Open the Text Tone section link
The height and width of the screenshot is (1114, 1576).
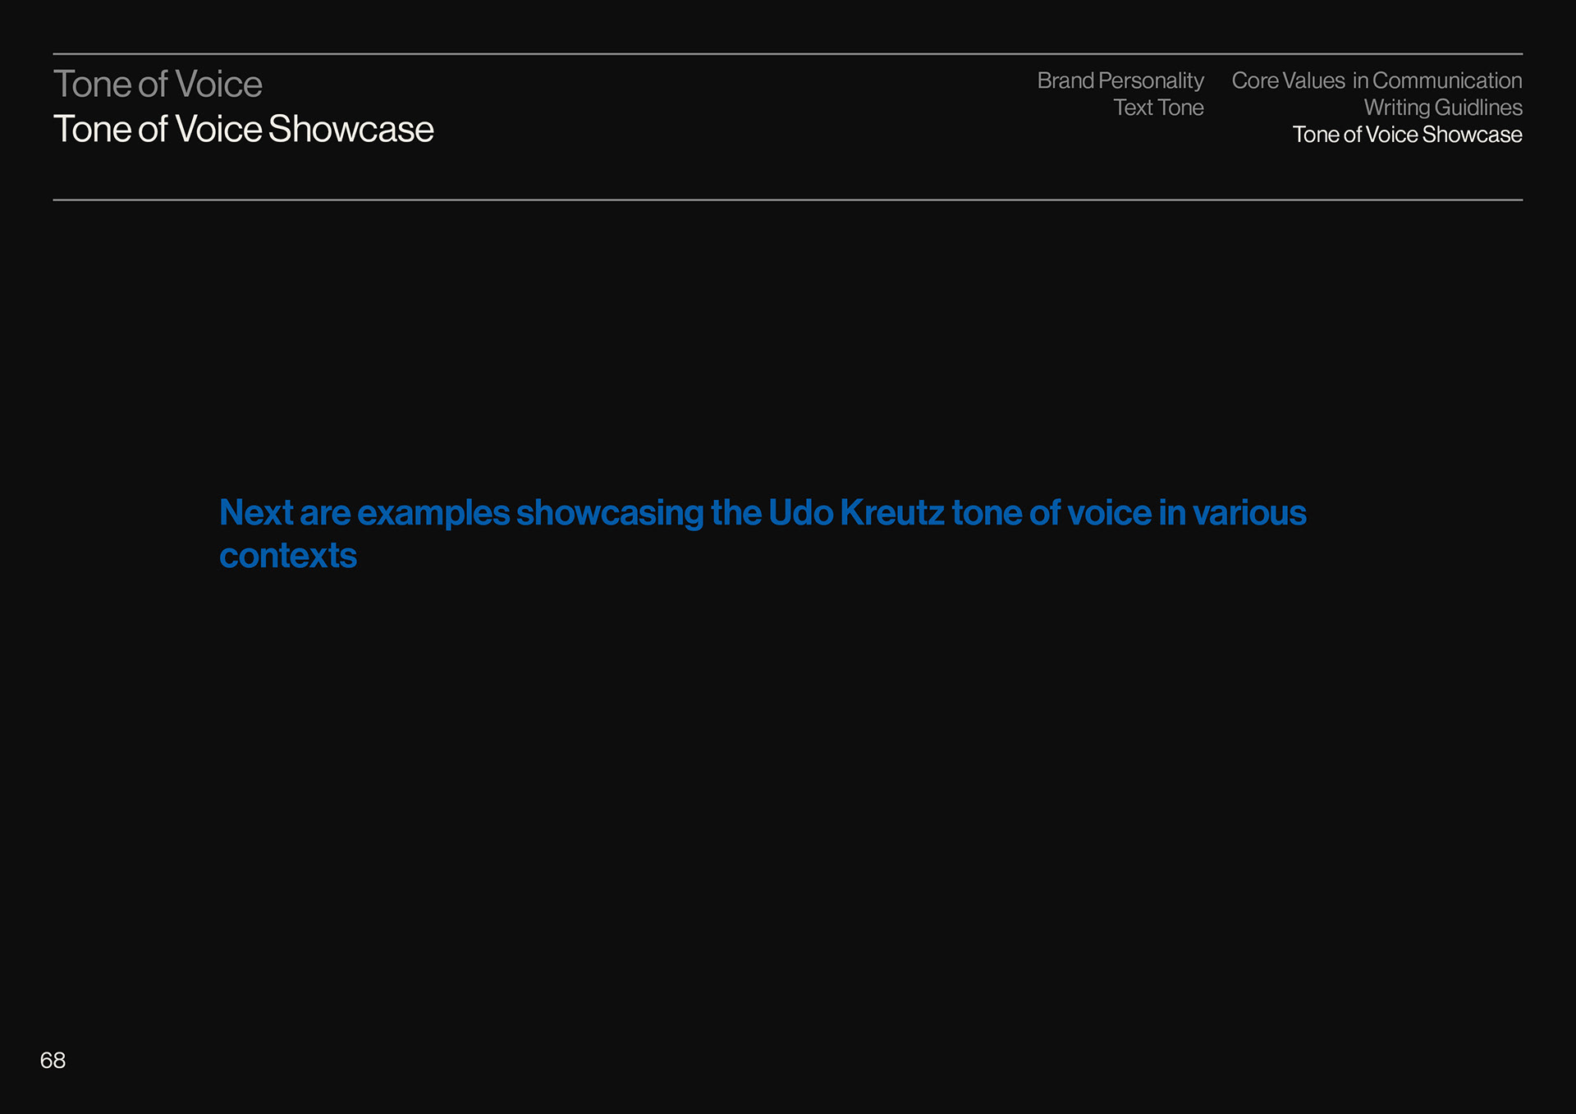[x=1157, y=108]
